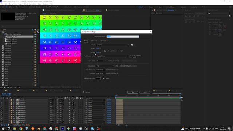
Task: Click the After Effects taskbar icon
Action: point(62,128)
